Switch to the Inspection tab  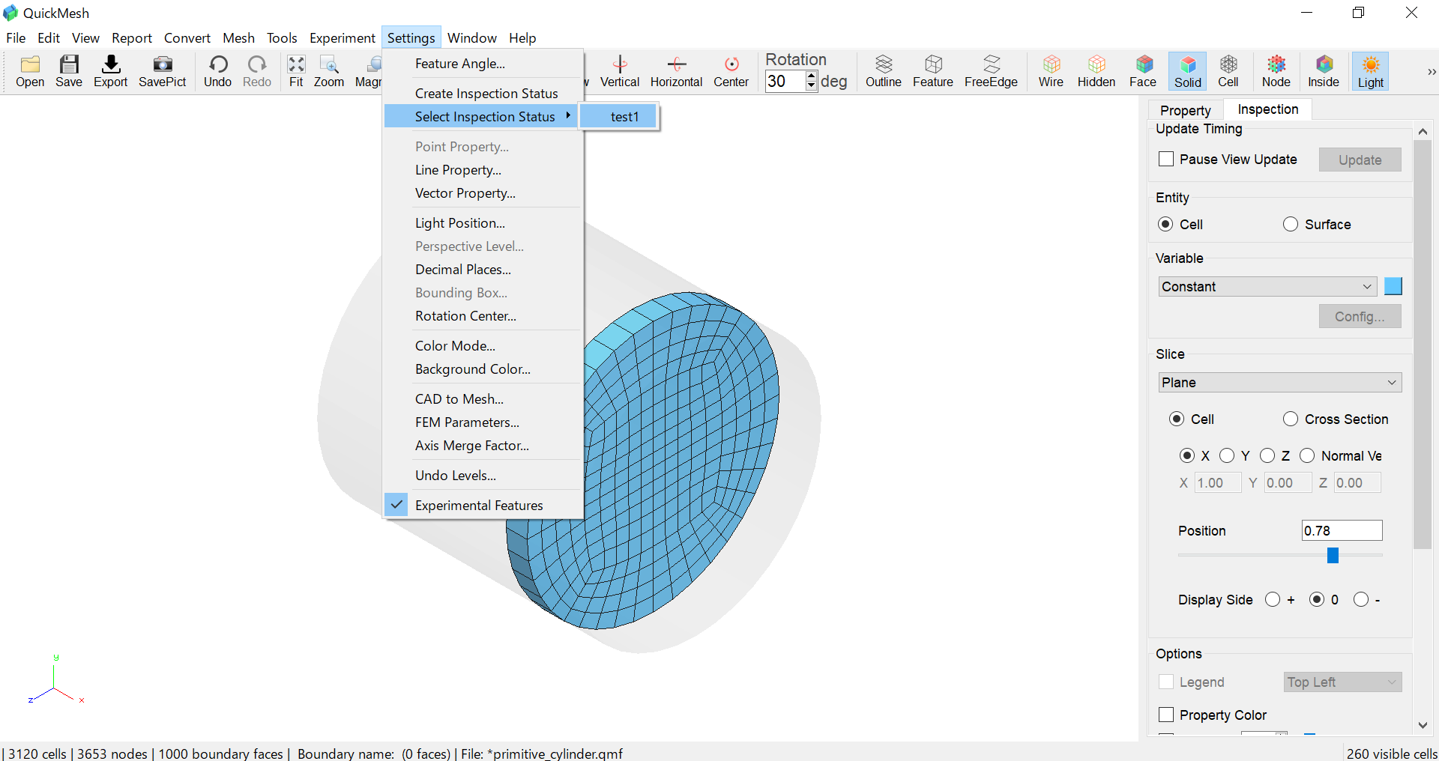click(1268, 109)
